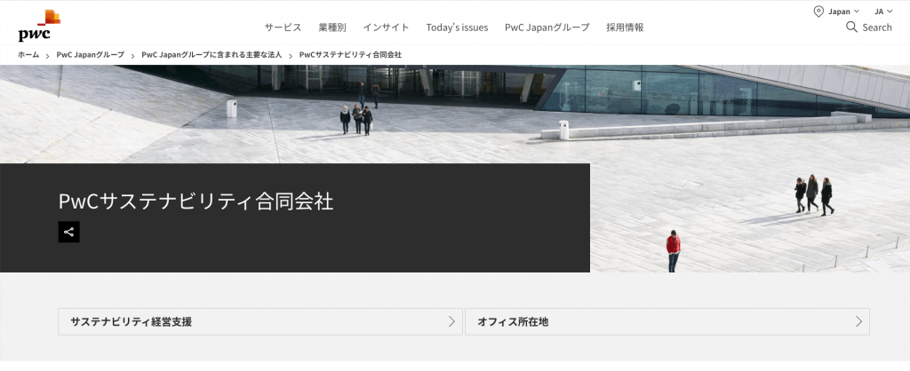Image resolution: width=910 pixels, height=371 pixels.
Task: Select the インサイト menu item
Action: (x=386, y=28)
